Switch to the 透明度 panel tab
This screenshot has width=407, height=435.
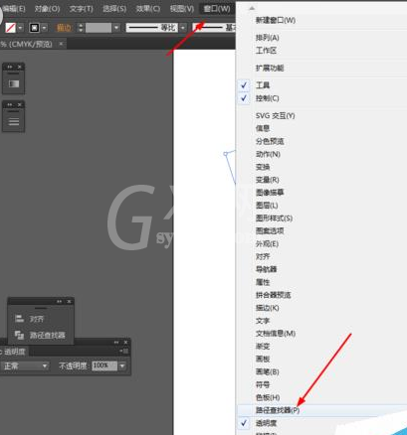[15, 352]
